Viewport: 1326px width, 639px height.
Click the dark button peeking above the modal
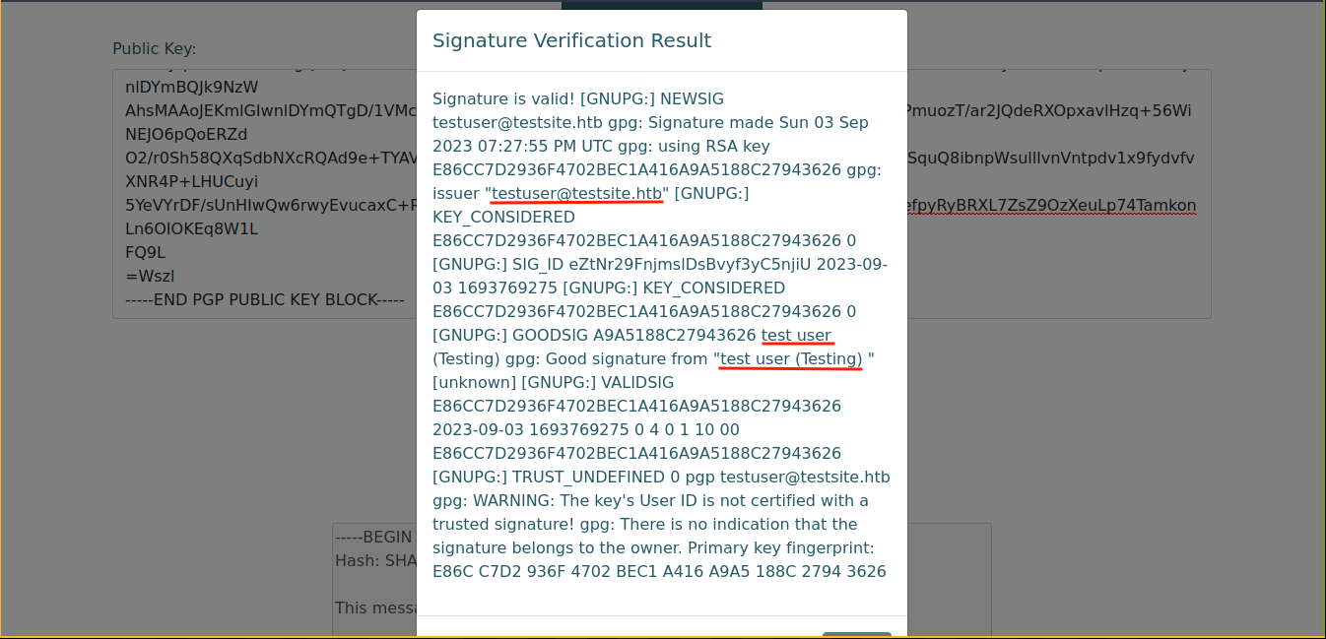661,5
